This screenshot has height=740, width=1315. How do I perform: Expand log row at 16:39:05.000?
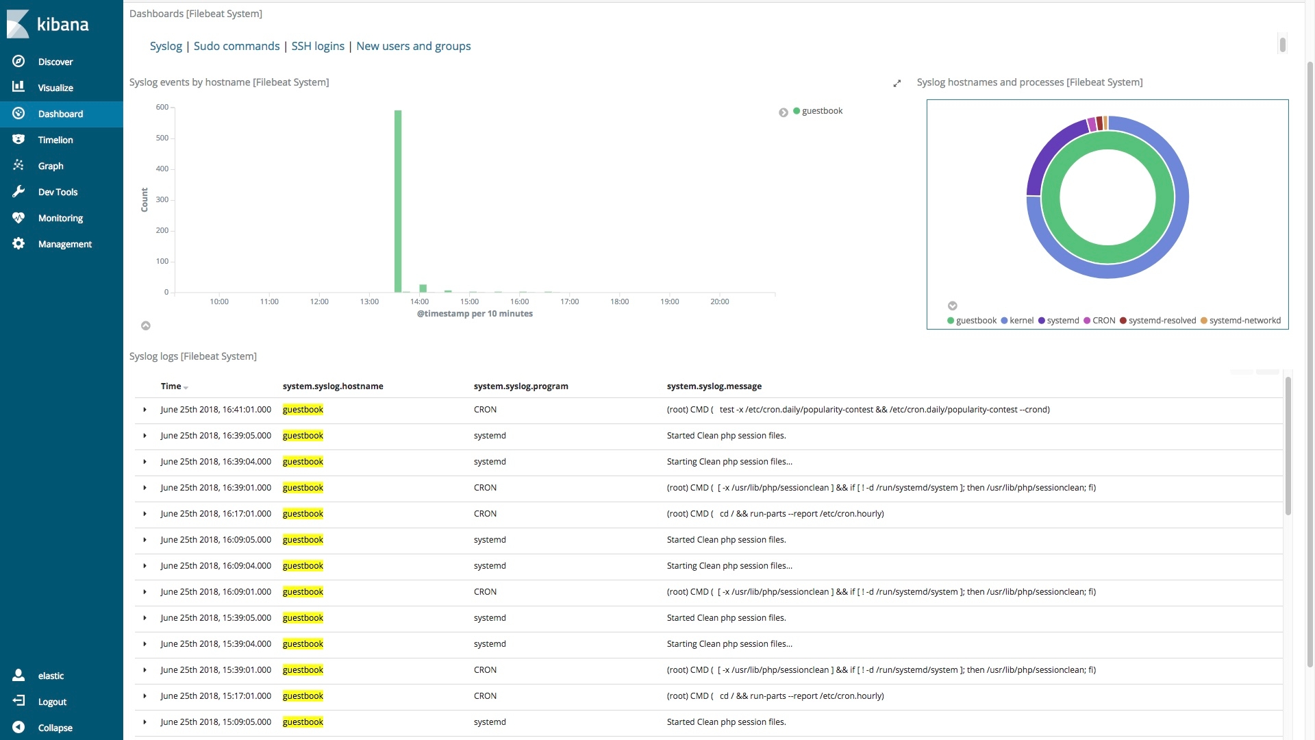click(x=145, y=436)
